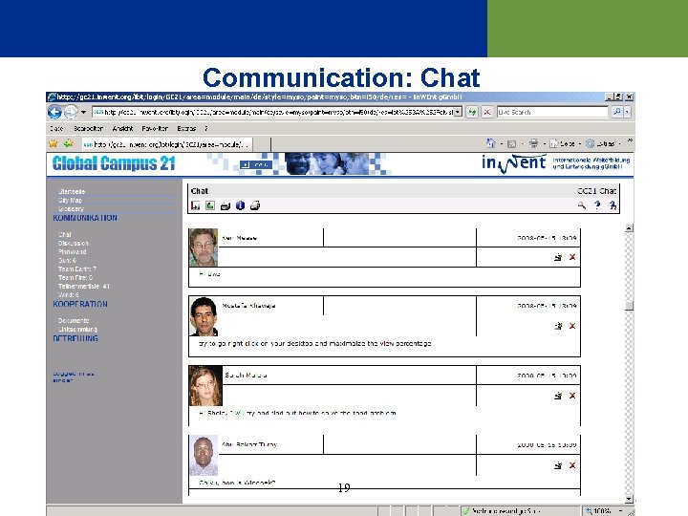This screenshot has height=516, width=688.
Task: Delete Abu Bakarr's message with red X
Action: [572, 465]
